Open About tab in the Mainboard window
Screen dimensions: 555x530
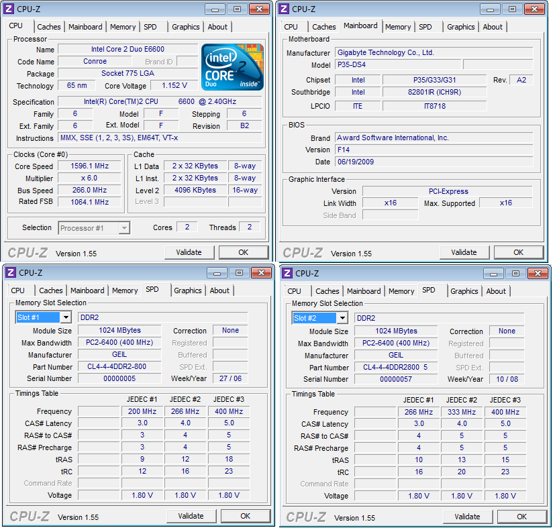(x=493, y=27)
